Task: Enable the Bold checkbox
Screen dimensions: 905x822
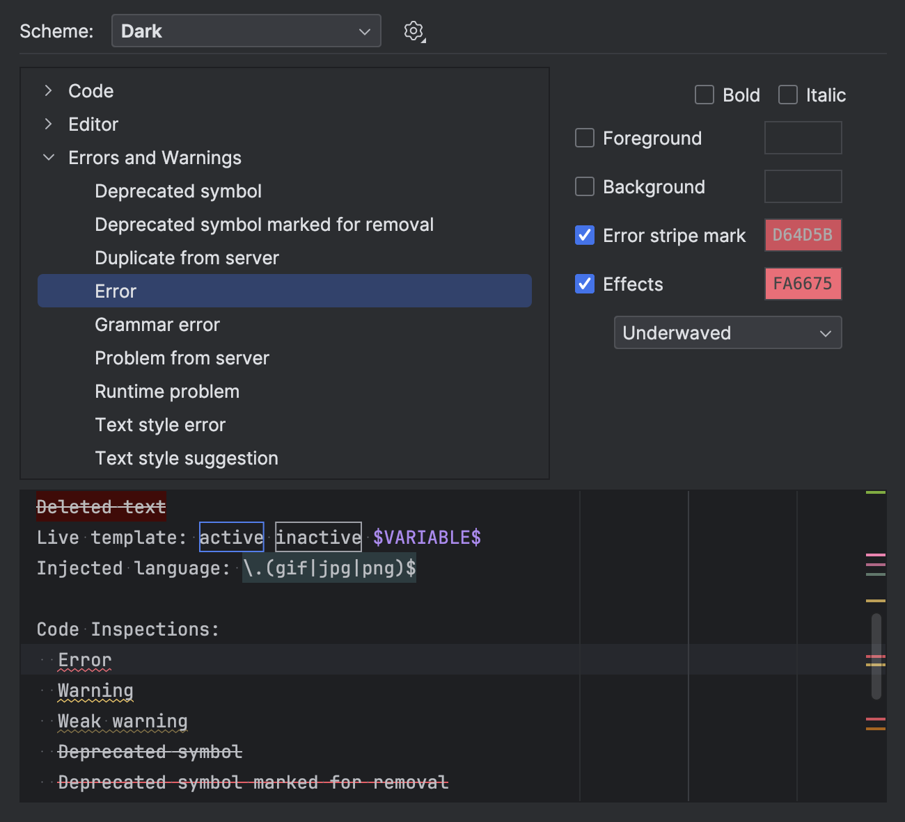Action: click(x=705, y=95)
